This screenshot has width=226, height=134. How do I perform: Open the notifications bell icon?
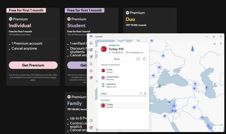point(220,43)
